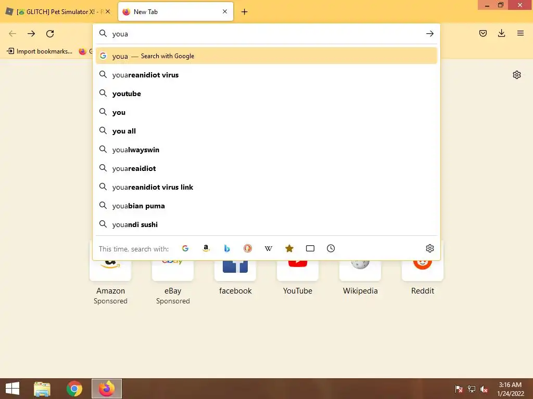Open search settings gear in dropdown
This screenshot has height=399, width=533.
[429, 248]
